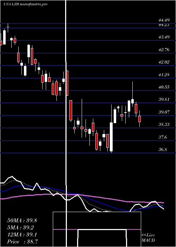The width and height of the screenshot is (176, 247).
Task: Click the 37.6 price level label
Action: (x=163, y=137)
